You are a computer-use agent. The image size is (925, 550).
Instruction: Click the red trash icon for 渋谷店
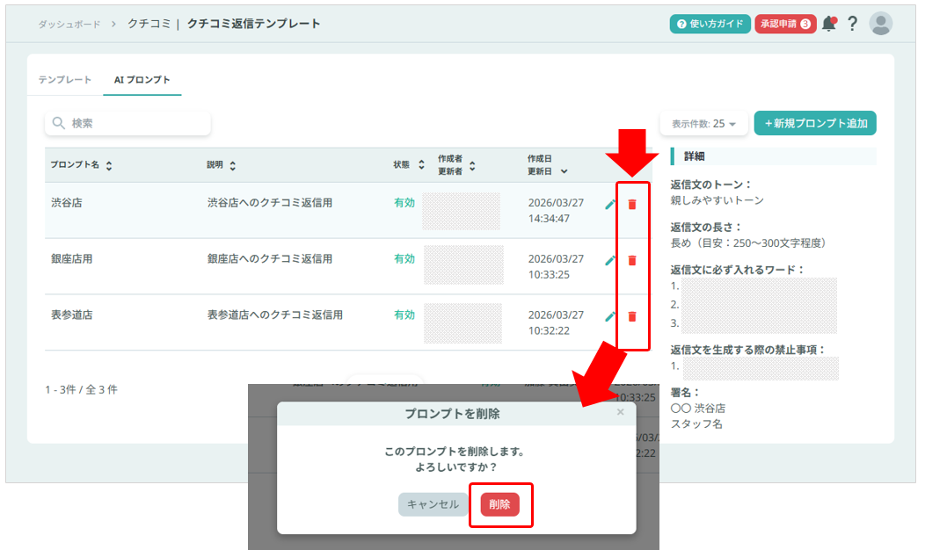[x=631, y=205]
